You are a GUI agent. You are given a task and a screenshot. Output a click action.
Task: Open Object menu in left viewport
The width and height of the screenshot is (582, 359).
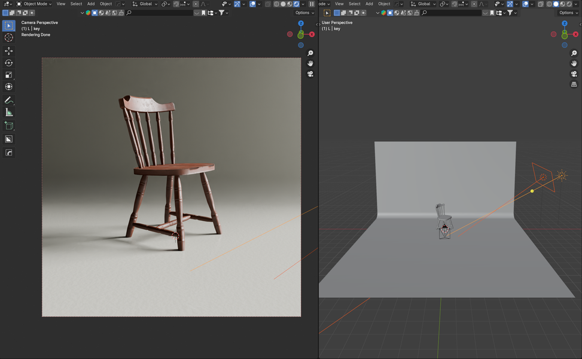pyautogui.click(x=106, y=4)
